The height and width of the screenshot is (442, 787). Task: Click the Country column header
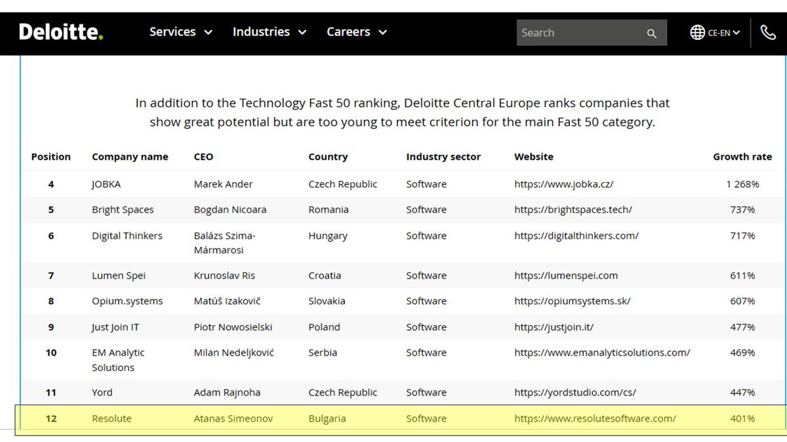pos(328,157)
